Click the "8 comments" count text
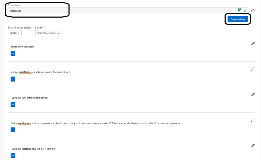 14,5
